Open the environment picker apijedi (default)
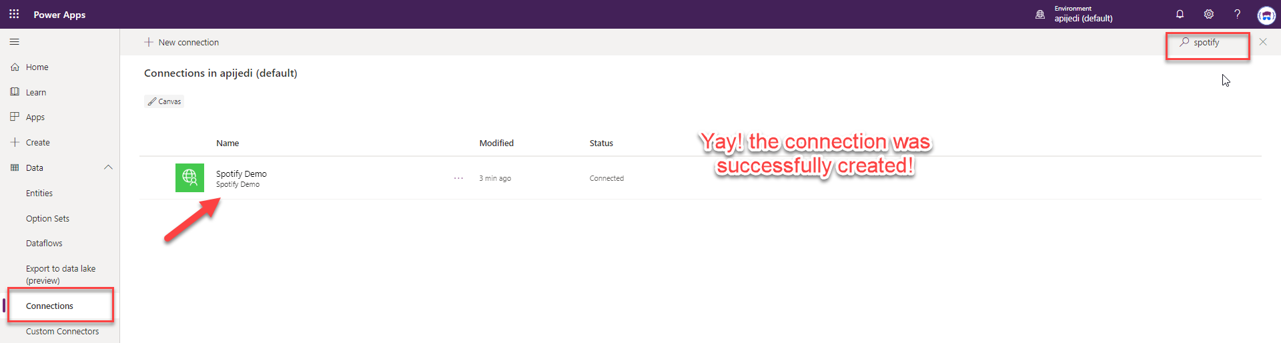1281x343 pixels. pyautogui.click(x=1082, y=14)
